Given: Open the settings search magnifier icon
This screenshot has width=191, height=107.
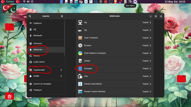Looking at the screenshot, I should click(30, 16).
